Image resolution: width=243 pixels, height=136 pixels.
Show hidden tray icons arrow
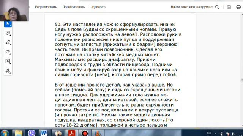(216, 134)
